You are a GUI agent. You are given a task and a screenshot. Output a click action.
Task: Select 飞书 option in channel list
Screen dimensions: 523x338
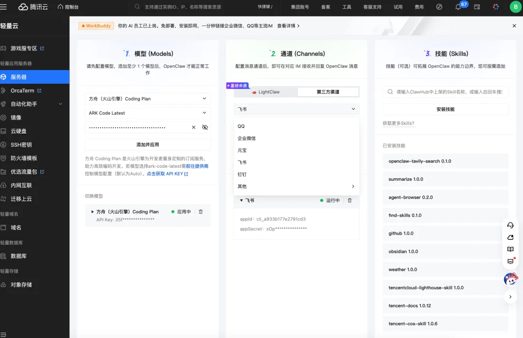pyautogui.click(x=296, y=162)
